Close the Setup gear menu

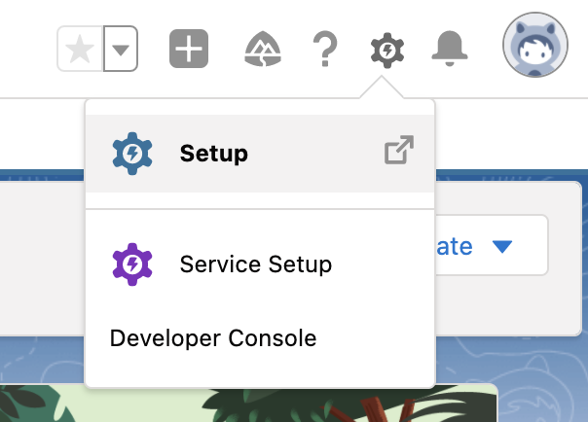tap(387, 51)
